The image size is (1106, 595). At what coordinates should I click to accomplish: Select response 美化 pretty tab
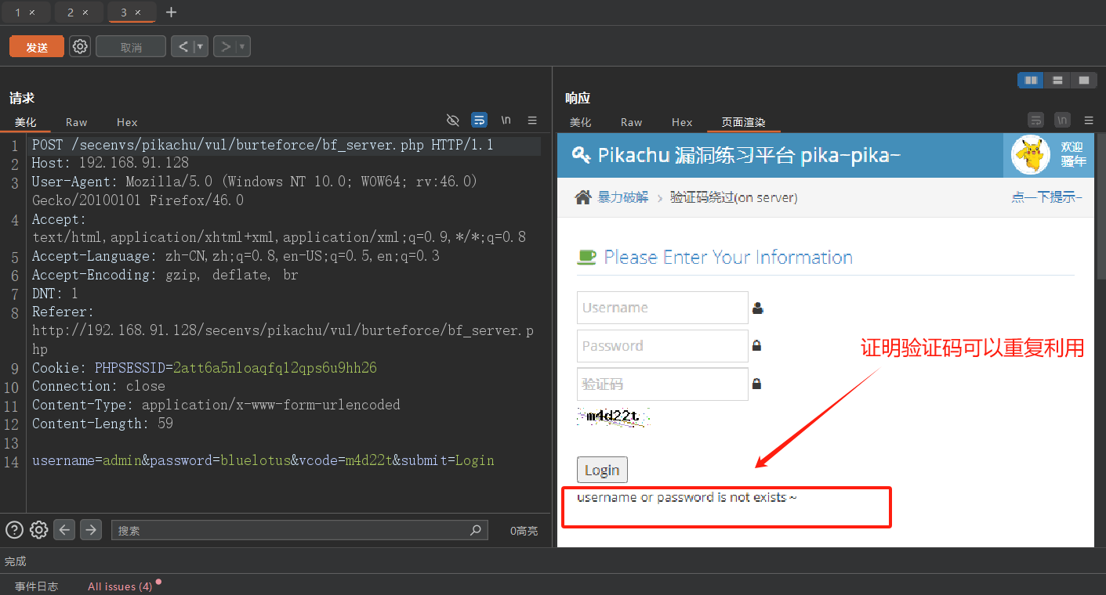pos(581,122)
